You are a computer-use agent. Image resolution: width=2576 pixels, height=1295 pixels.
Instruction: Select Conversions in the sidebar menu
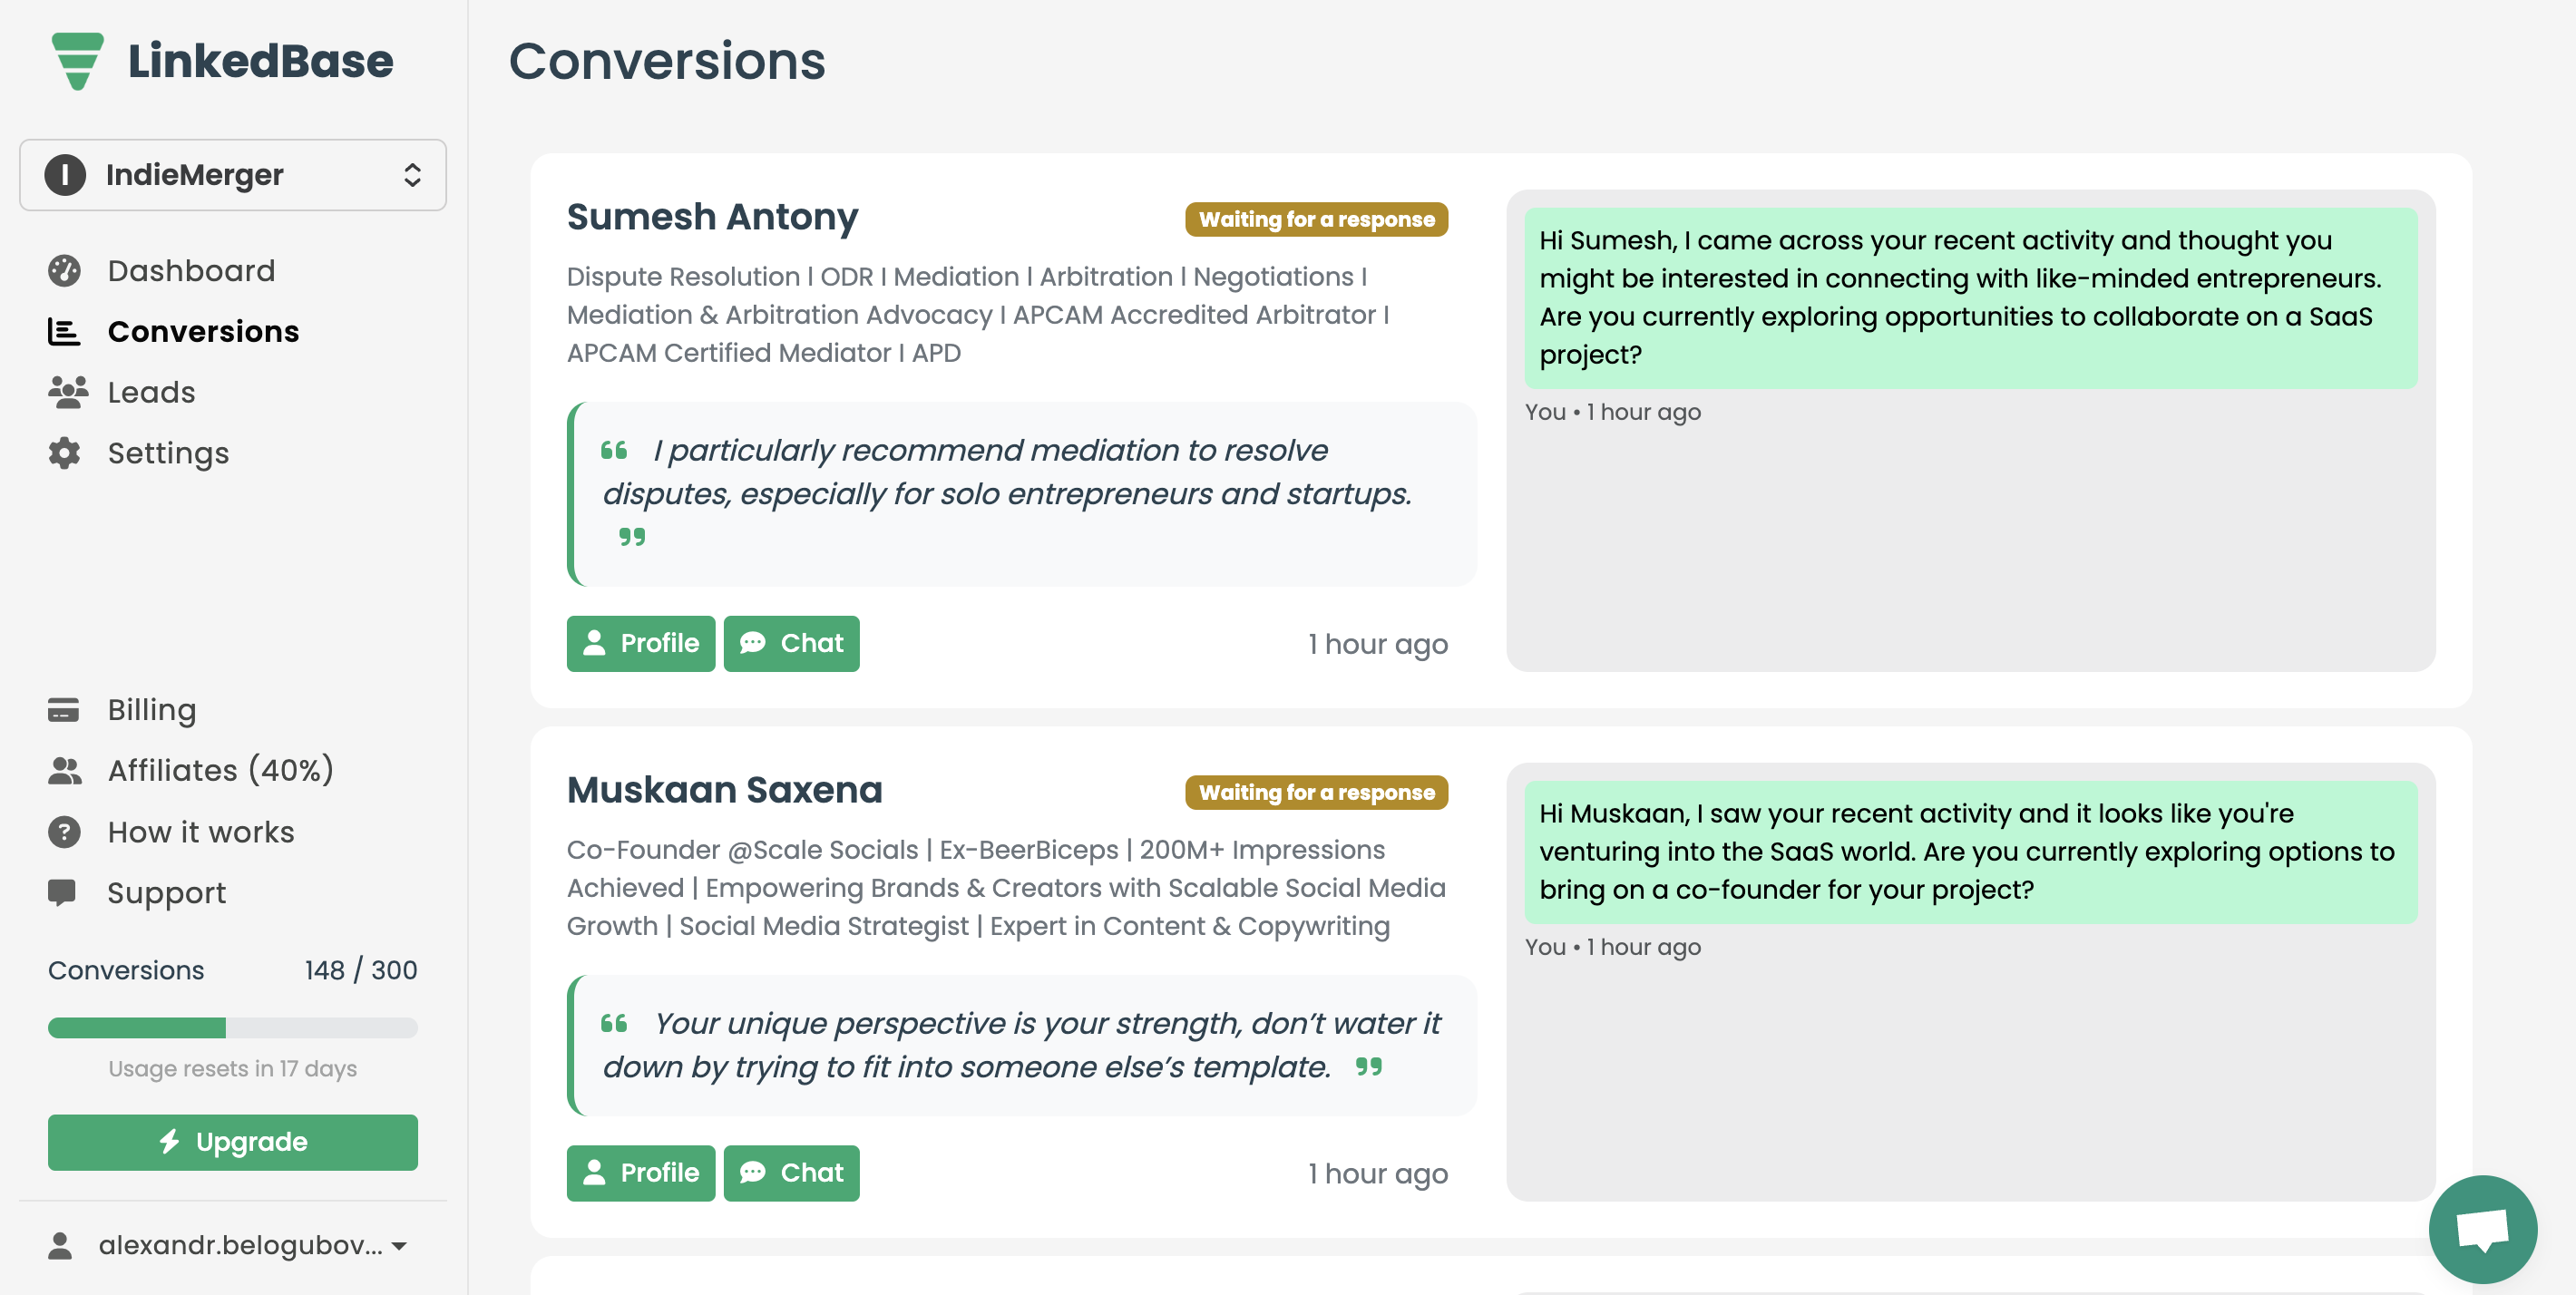click(x=203, y=331)
